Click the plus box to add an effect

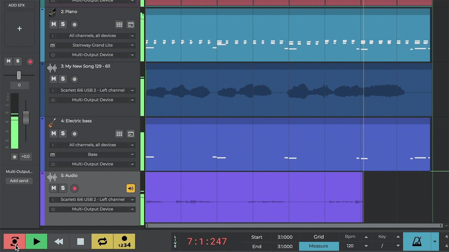pyautogui.click(x=19, y=29)
